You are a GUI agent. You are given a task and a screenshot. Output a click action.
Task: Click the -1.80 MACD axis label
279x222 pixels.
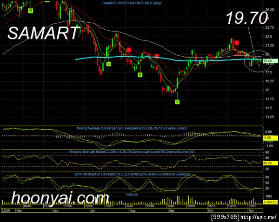[269, 146]
